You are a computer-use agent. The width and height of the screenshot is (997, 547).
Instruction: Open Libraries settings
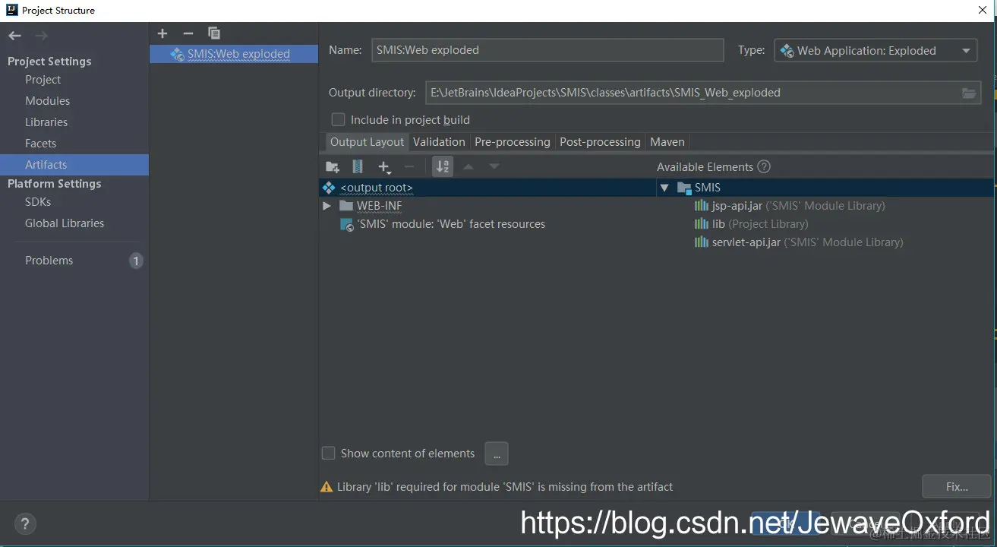46,122
